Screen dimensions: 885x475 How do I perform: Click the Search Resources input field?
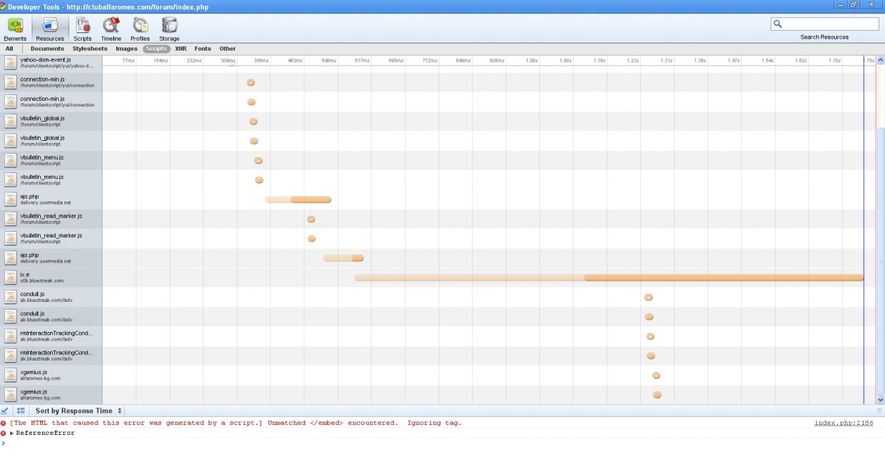tap(829, 24)
